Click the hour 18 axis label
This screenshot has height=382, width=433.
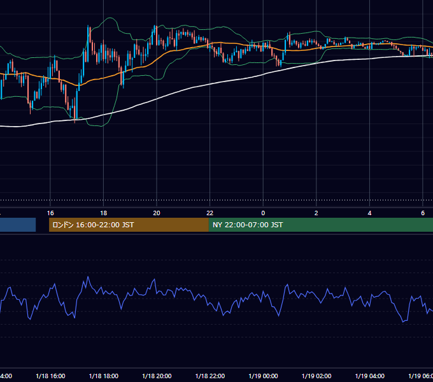coord(104,213)
